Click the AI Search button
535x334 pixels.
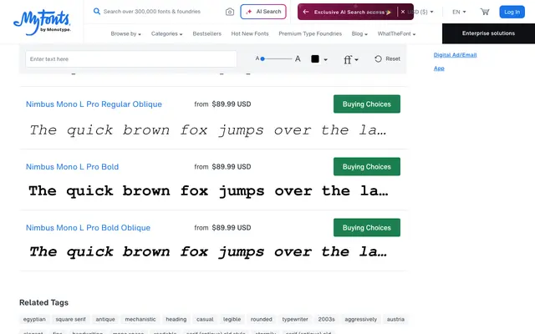(263, 12)
